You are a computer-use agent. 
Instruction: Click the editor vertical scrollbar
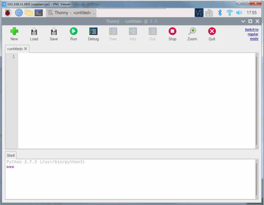[257, 101]
